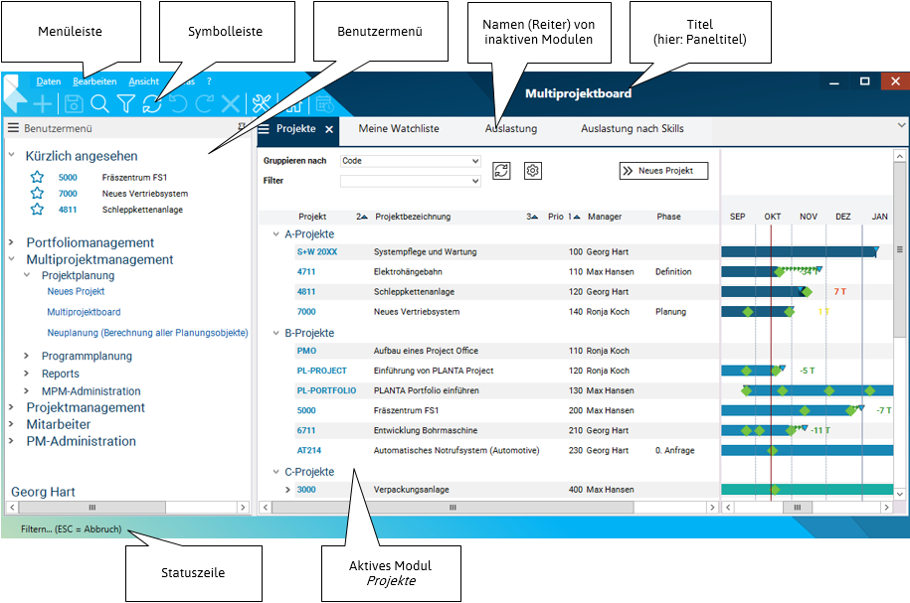910x603 pixels.
Task: Click the refresh icon beside Gruppieren nach
Action: (x=501, y=171)
